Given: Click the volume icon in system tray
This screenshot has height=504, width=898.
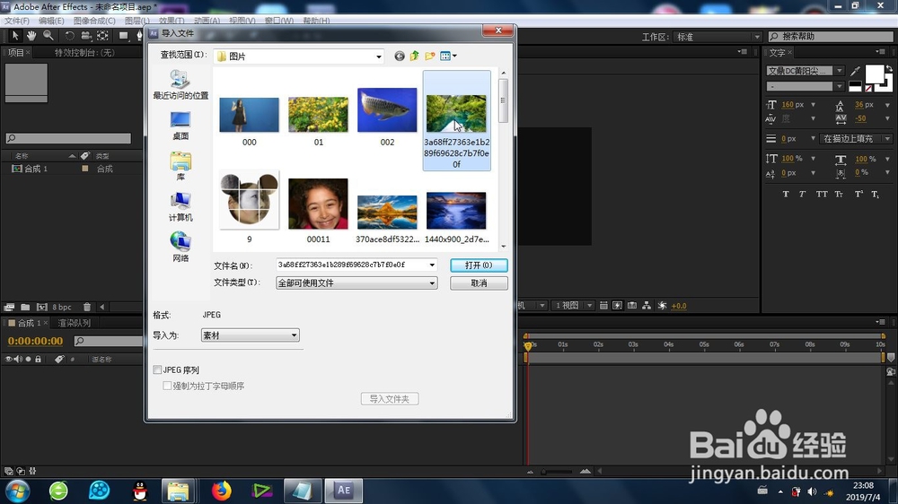Looking at the screenshot, I should [812, 491].
